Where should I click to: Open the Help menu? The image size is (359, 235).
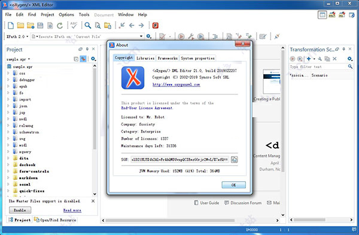142,14
